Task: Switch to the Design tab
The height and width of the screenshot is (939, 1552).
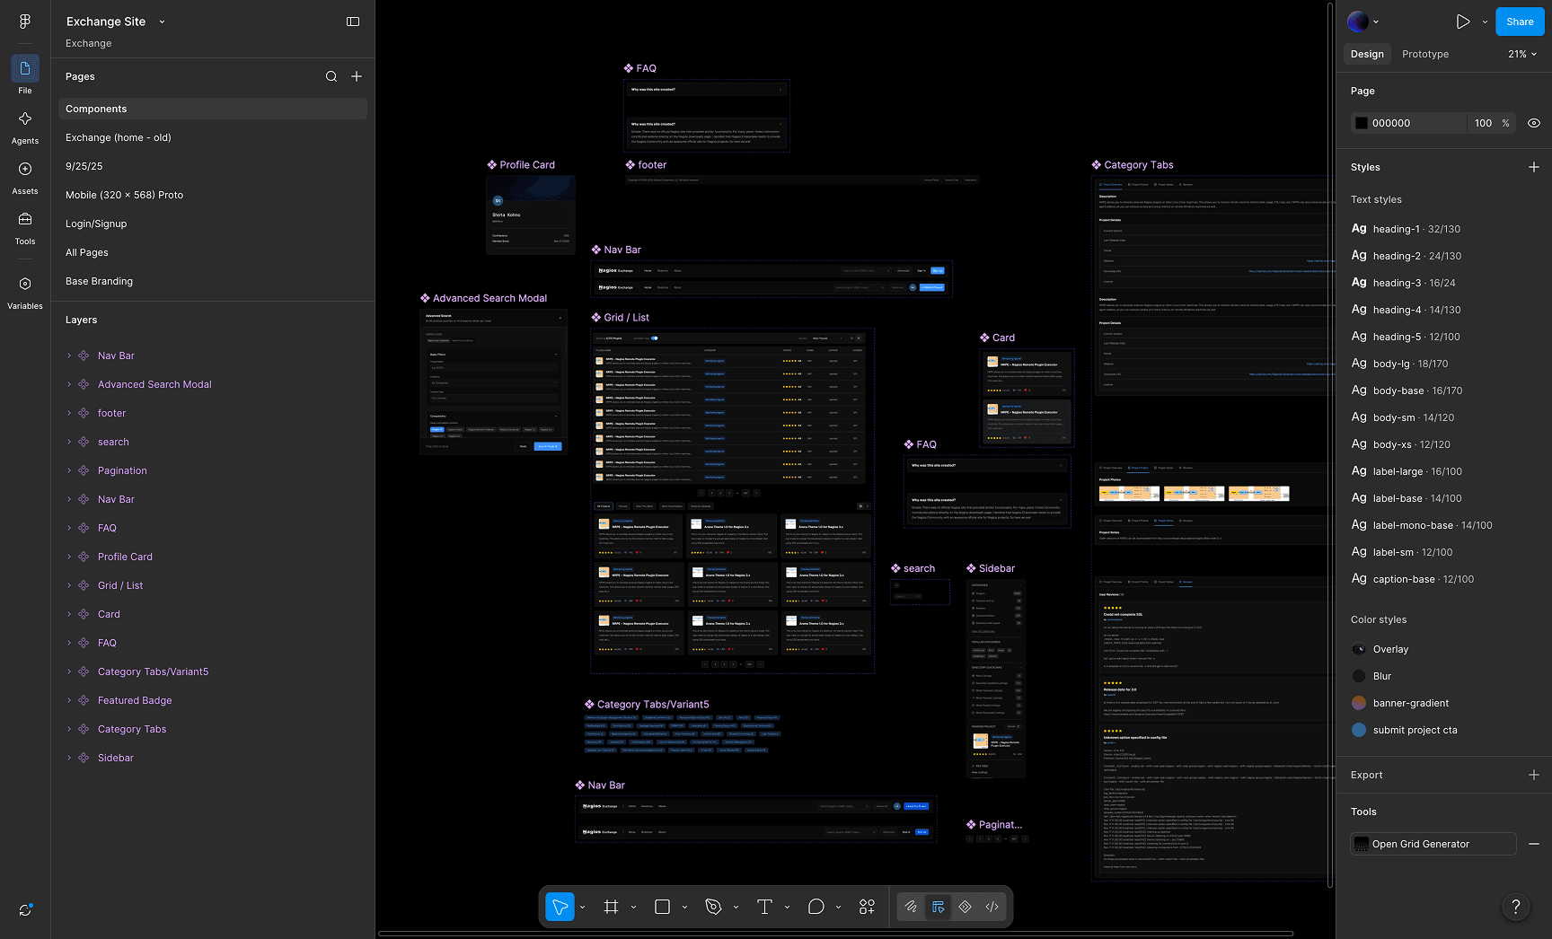Action: [x=1367, y=54]
